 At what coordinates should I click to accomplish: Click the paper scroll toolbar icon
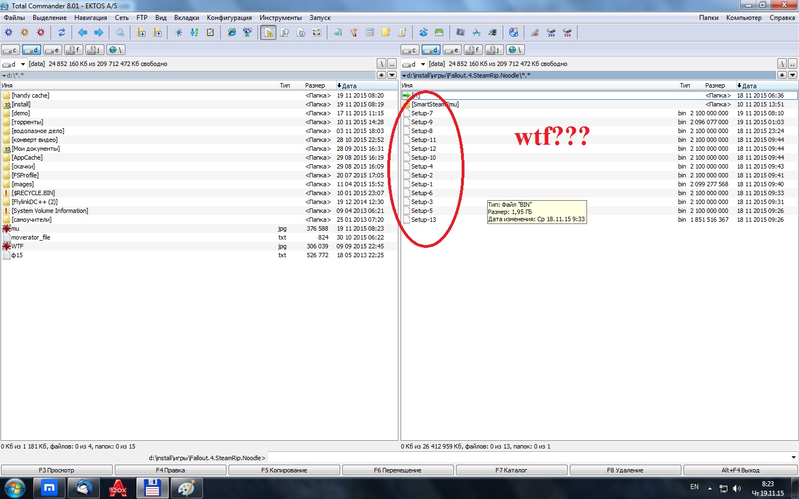pos(402,33)
